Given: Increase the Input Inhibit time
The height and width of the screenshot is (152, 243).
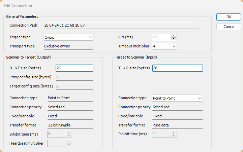Looking at the screenshot, I should [174, 133].
